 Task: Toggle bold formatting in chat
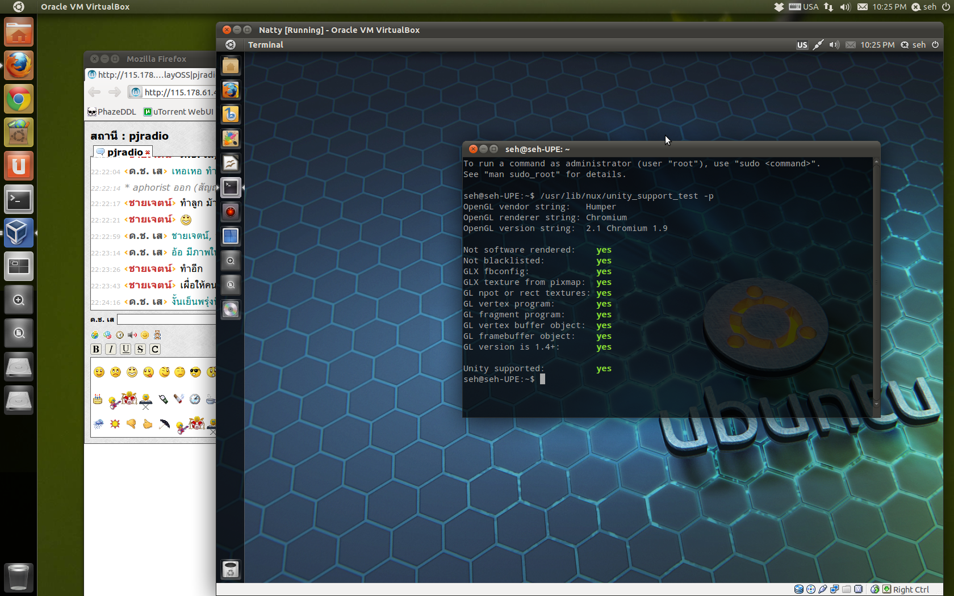96,349
